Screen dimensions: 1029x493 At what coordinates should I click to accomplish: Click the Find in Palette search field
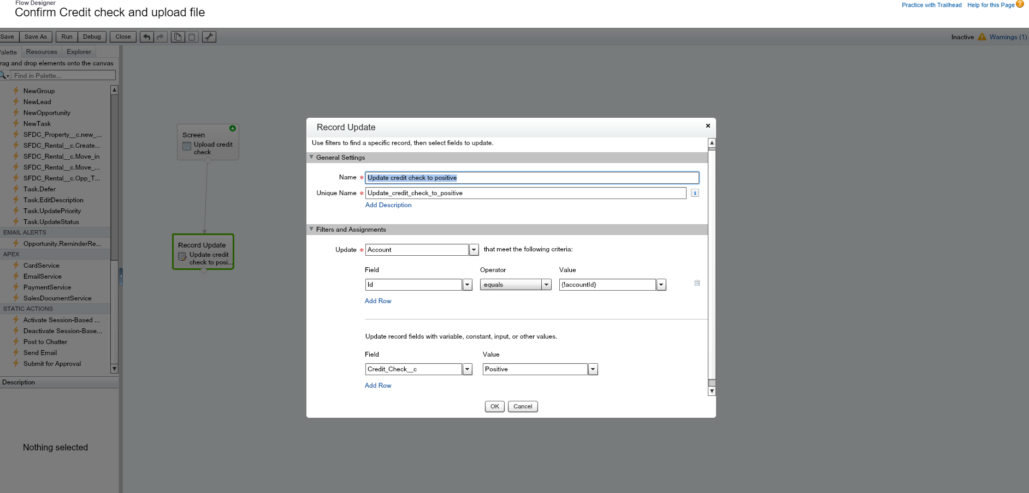pos(63,75)
